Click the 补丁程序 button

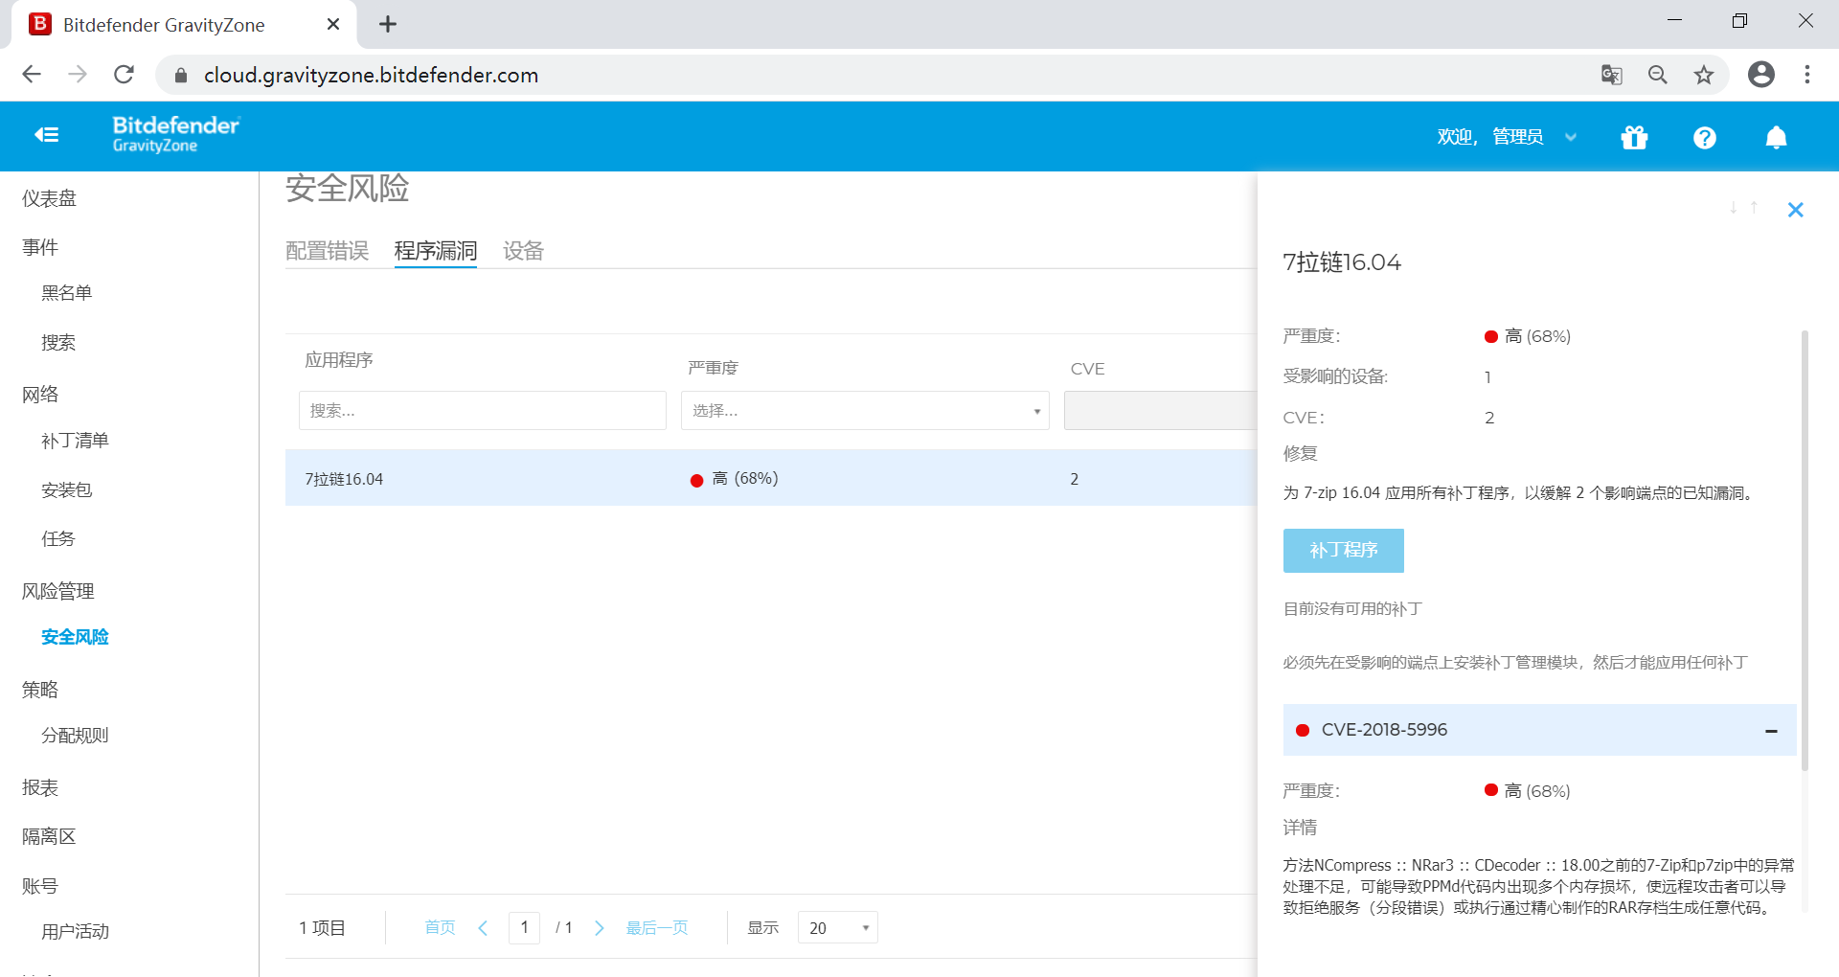pyautogui.click(x=1343, y=551)
